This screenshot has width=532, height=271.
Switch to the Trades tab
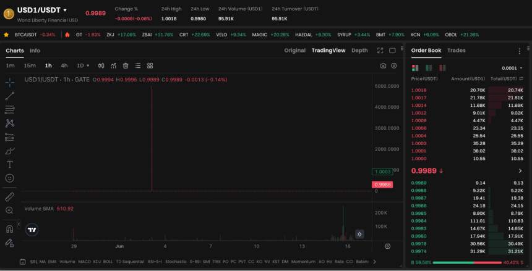pyautogui.click(x=457, y=51)
